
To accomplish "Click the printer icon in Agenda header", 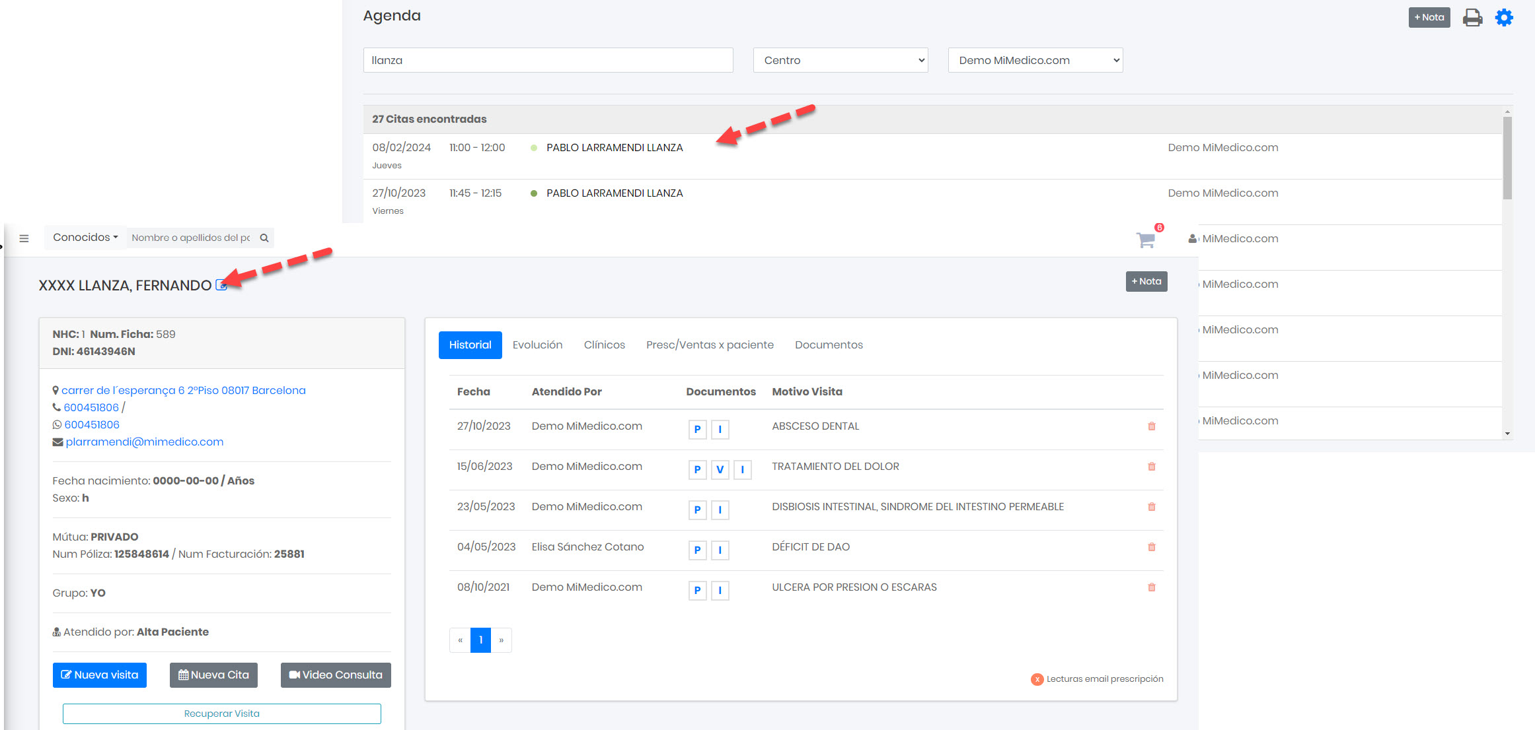I will click(1472, 17).
